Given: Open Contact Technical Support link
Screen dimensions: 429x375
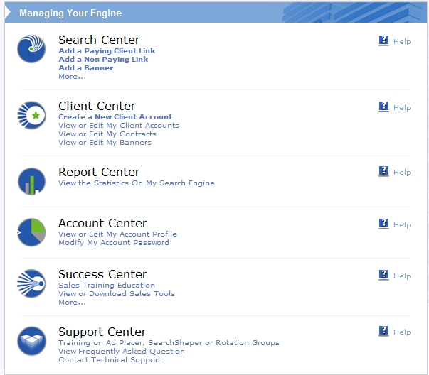Looking at the screenshot, I should tap(110, 360).
